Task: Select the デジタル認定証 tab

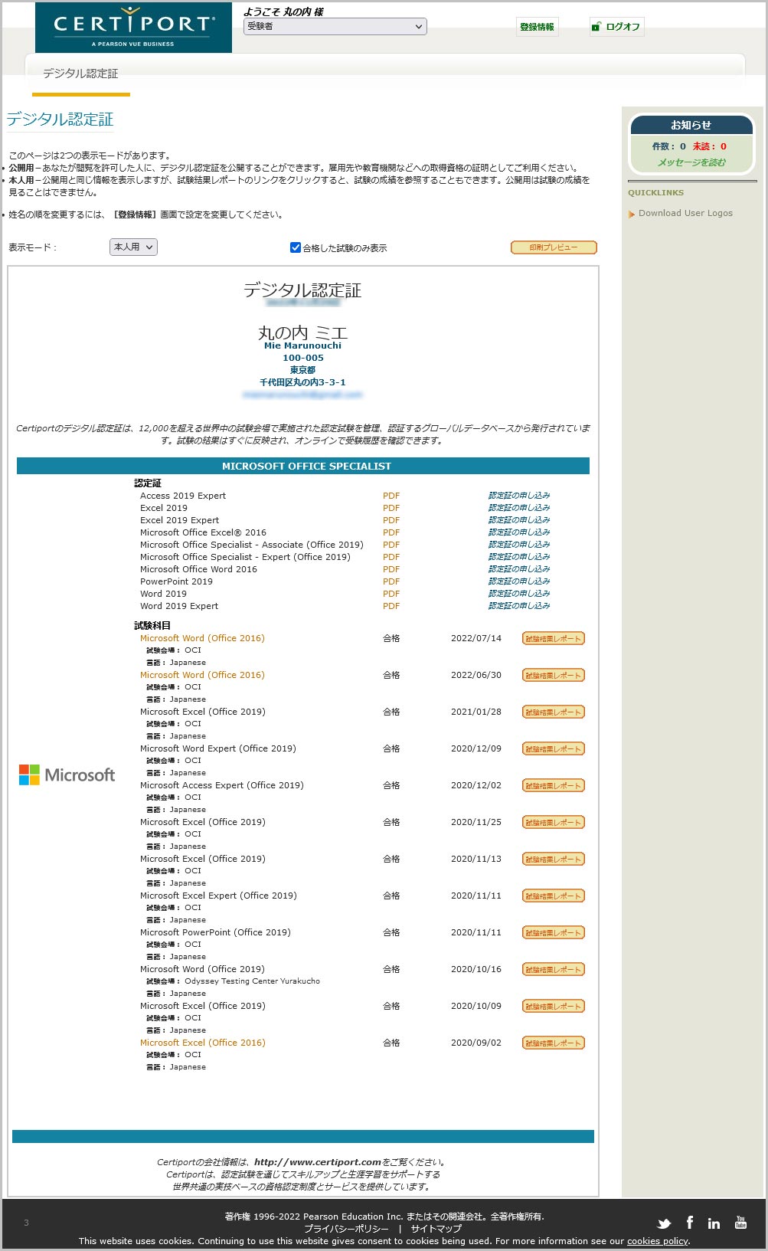Action: [x=80, y=74]
